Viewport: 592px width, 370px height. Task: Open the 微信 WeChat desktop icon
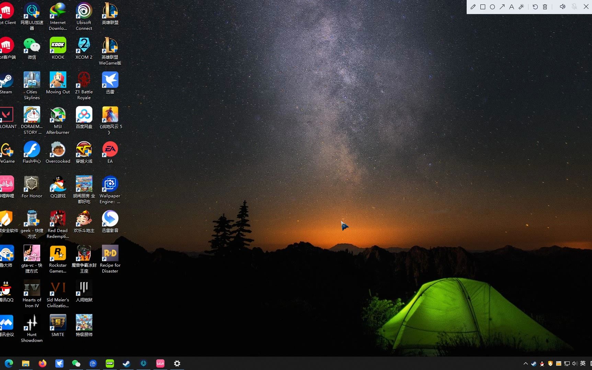(32, 48)
